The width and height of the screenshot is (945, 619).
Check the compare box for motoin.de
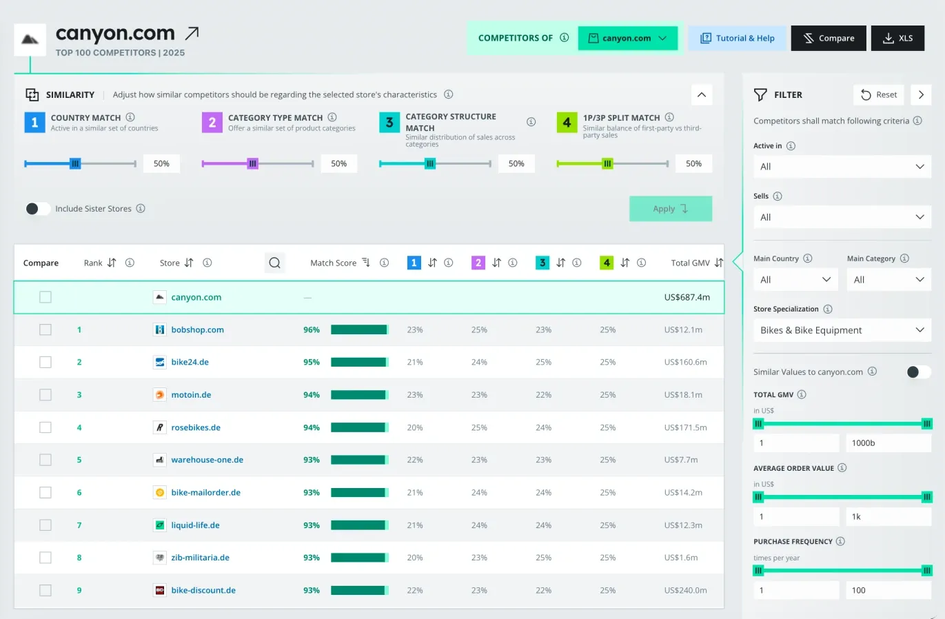tap(45, 395)
